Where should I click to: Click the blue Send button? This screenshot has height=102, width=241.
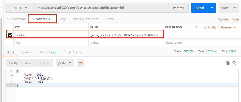point(199,8)
